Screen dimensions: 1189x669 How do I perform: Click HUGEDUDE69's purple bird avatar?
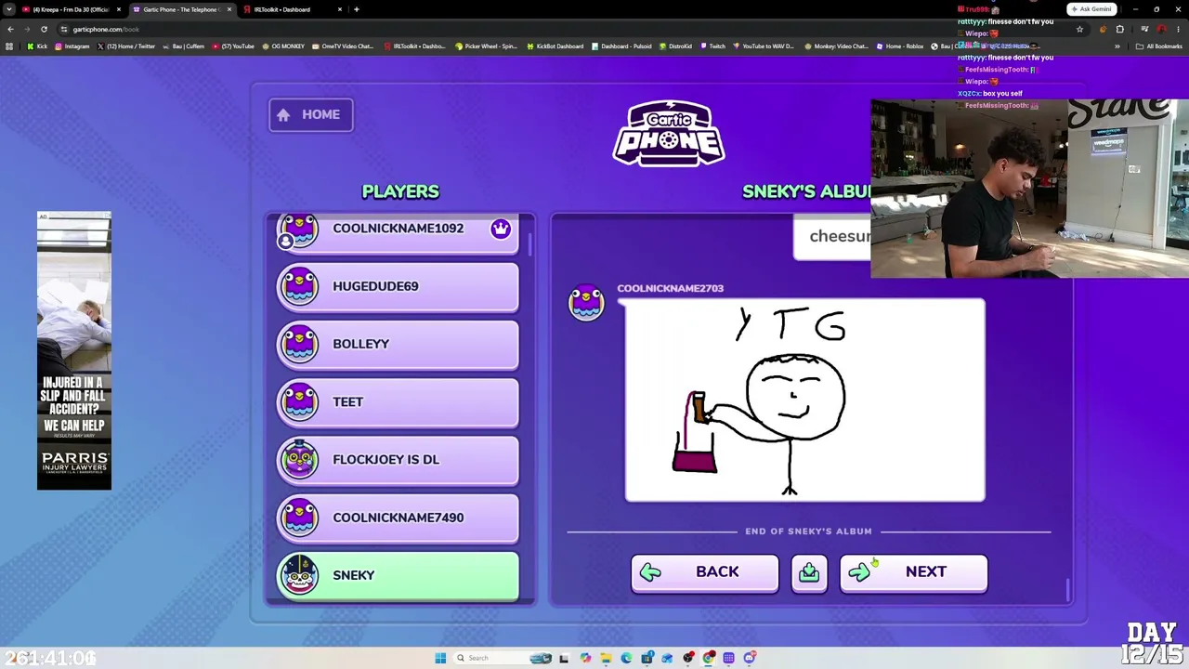coord(299,286)
